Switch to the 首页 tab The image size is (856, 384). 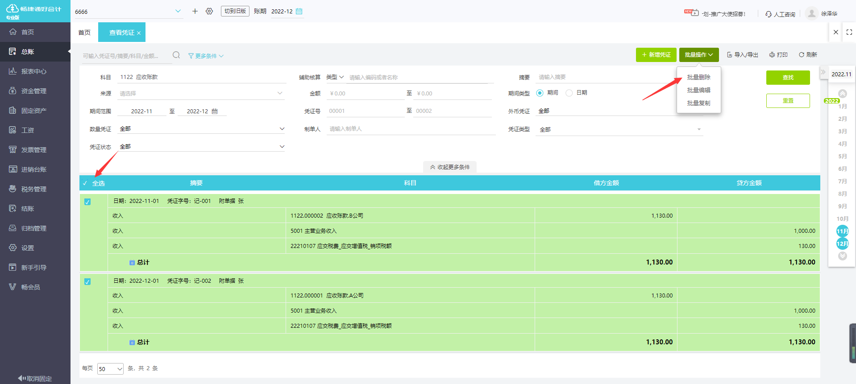(84, 33)
